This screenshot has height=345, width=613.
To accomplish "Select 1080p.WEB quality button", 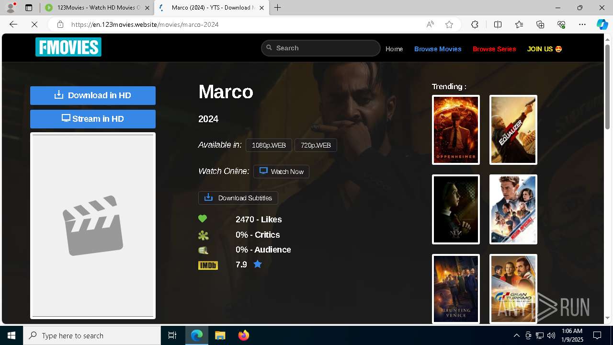I will click(269, 145).
